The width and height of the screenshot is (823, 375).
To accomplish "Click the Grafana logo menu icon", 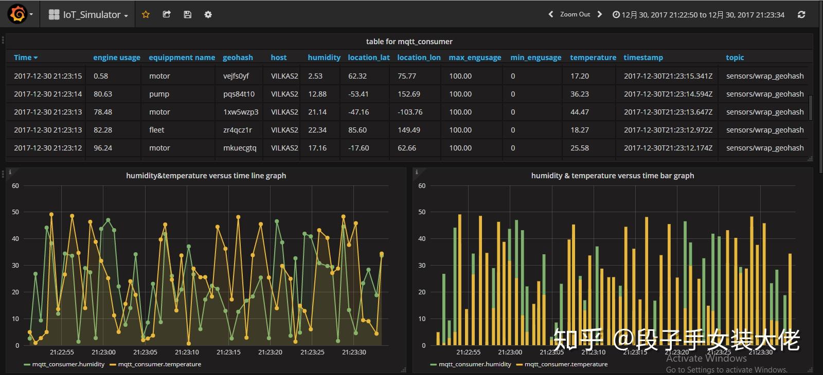I will (18, 14).
